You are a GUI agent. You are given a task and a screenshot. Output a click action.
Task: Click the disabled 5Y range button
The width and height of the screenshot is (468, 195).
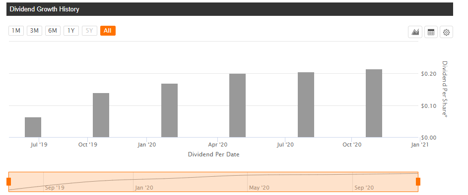pos(89,31)
